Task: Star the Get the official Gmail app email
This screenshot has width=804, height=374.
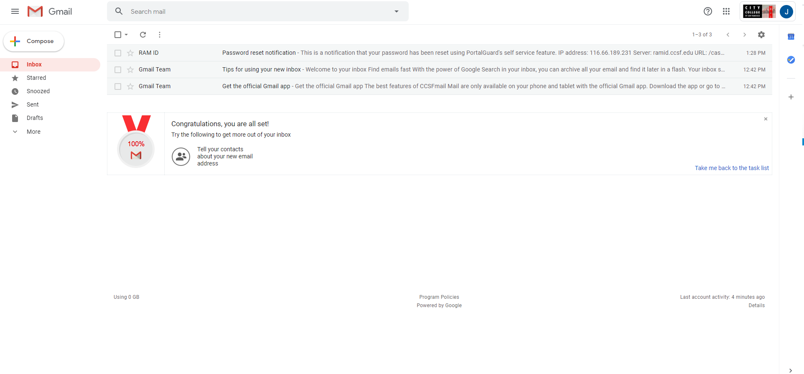Action: point(130,87)
